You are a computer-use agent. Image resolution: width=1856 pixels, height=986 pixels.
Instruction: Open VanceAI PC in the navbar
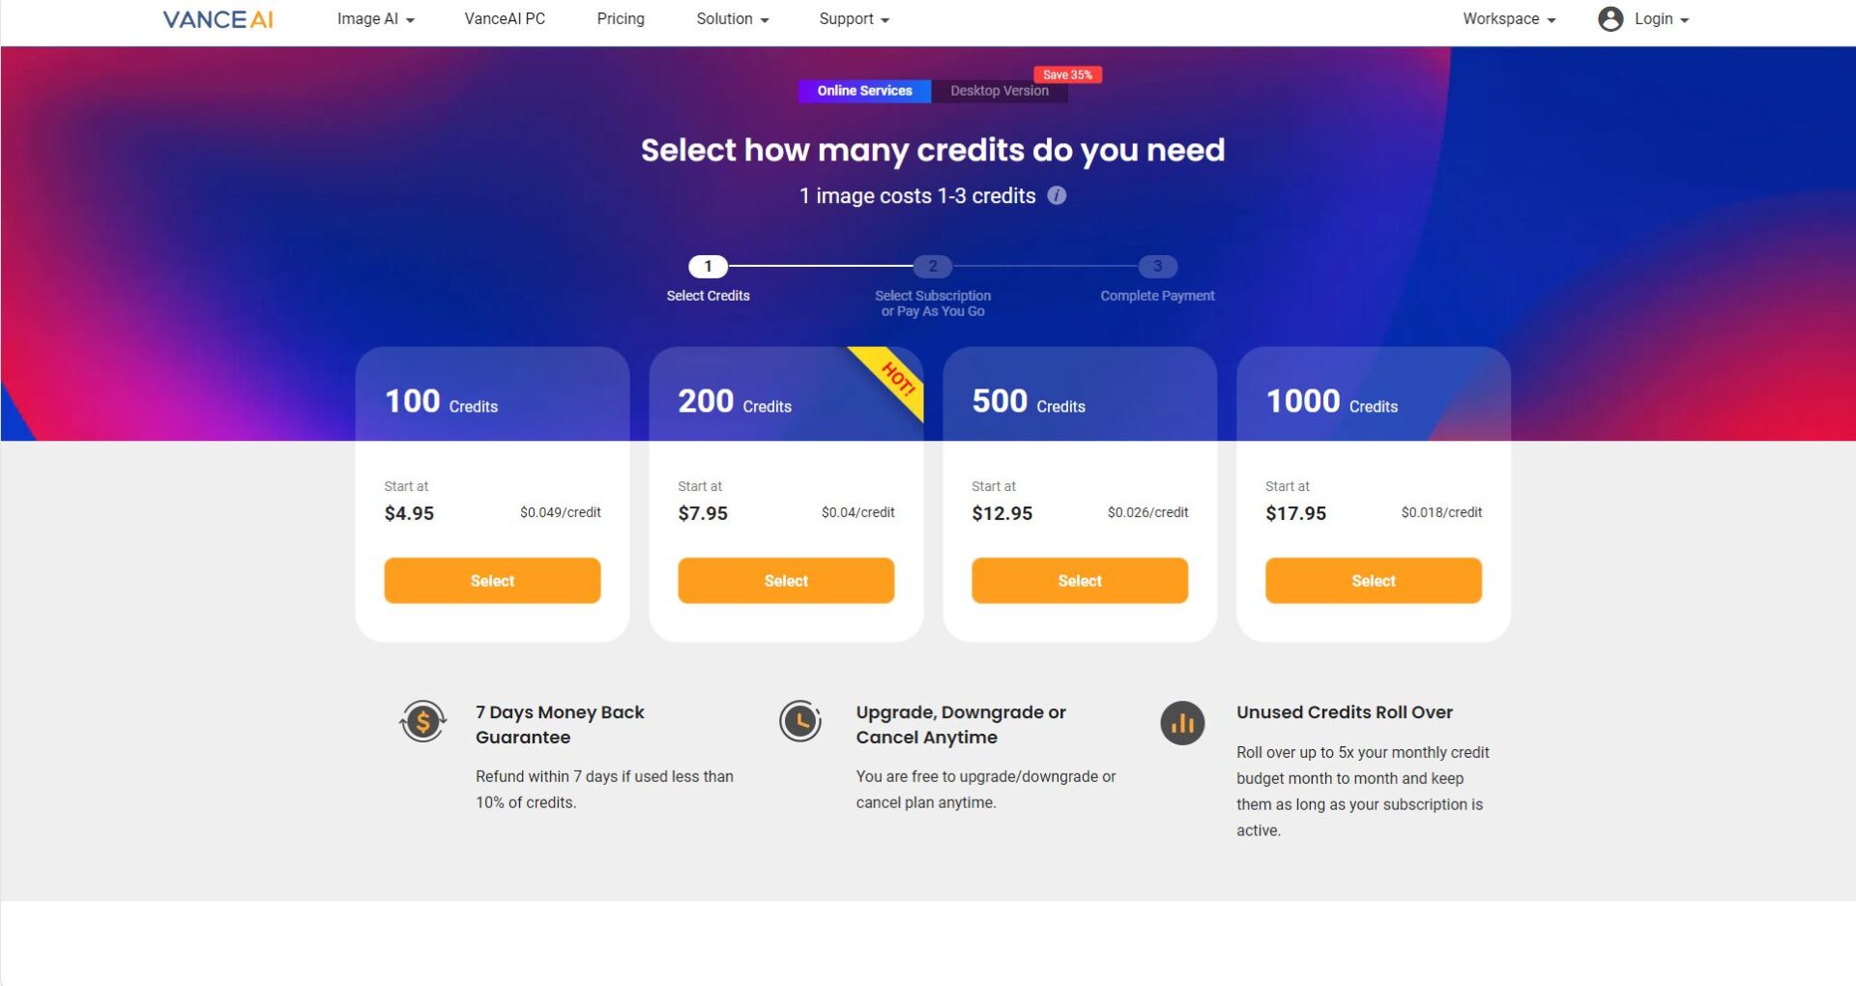(x=505, y=19)
